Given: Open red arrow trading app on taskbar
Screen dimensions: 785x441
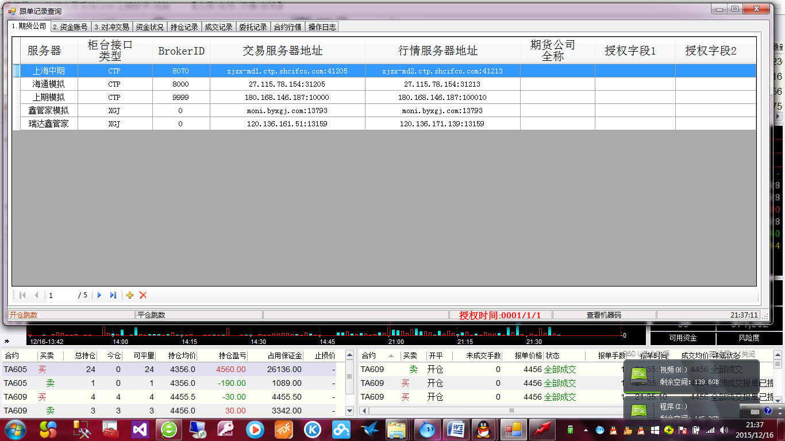Looking at the screenshot, I should (541, 429).
